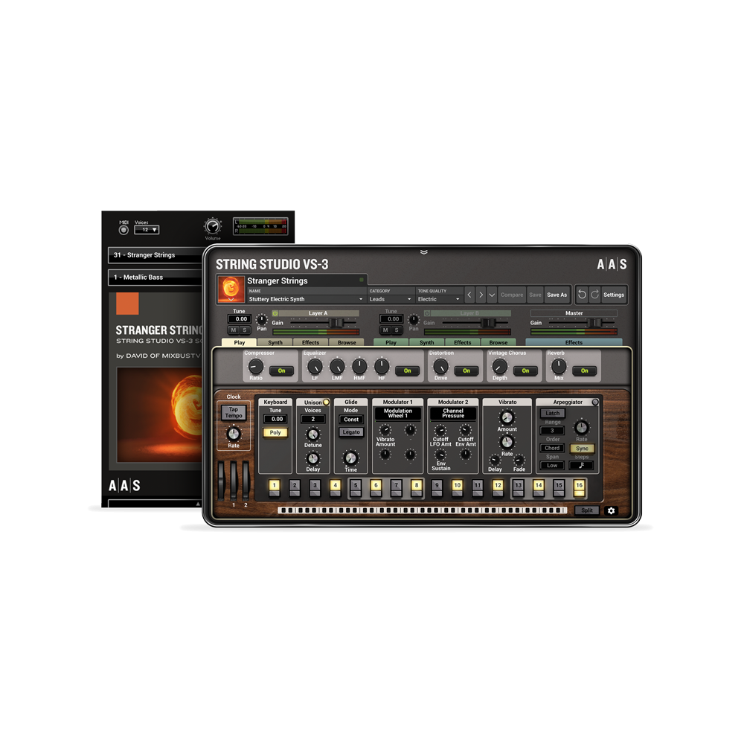This screenshot has height=744, width=744.
Task: Click the undo arrow icon
Action: [583, 294]
